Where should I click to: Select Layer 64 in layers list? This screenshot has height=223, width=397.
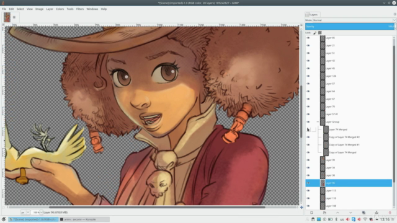[349, 91]
